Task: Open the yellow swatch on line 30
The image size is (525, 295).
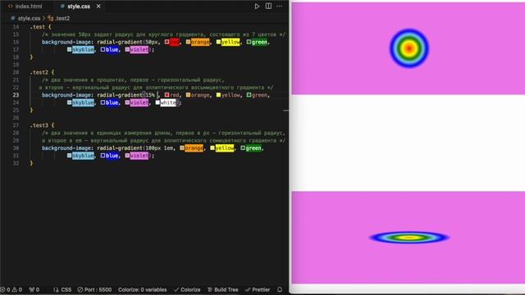Action: [212, 147]
